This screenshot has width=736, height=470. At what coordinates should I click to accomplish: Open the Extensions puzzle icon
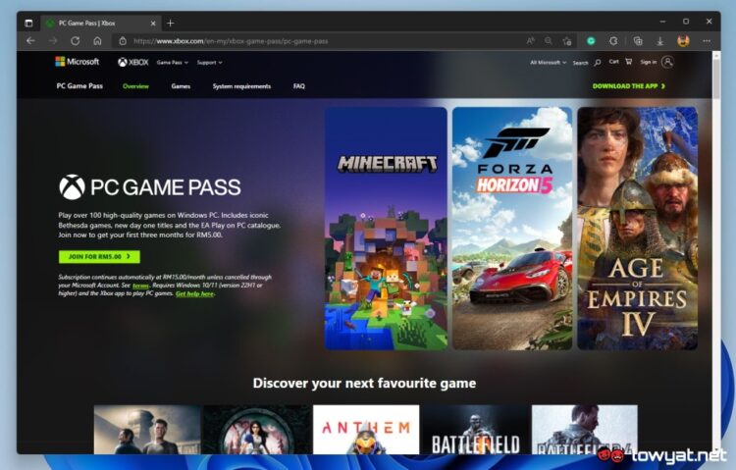point(613,41)
